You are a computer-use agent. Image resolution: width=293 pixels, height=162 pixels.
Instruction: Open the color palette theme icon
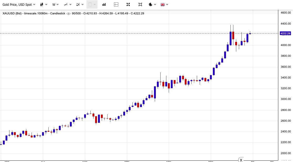pyautogui.click(x=152, y=4)
